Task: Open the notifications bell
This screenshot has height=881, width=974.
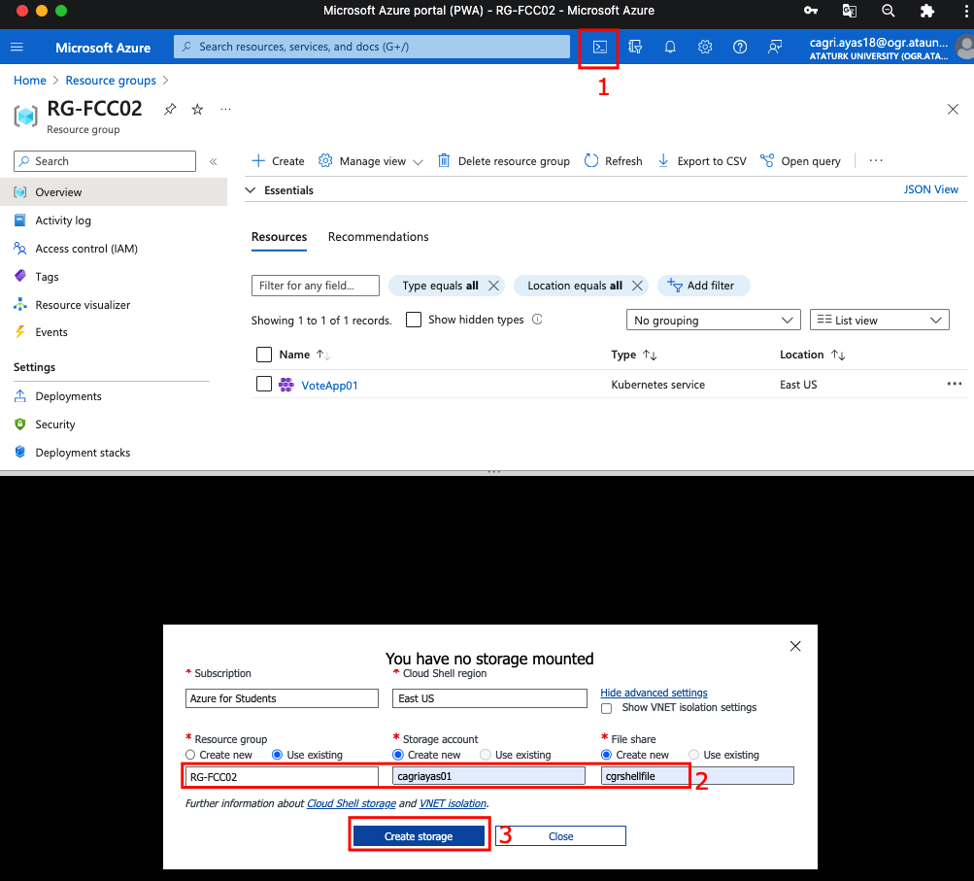Action: click(670, 47)
